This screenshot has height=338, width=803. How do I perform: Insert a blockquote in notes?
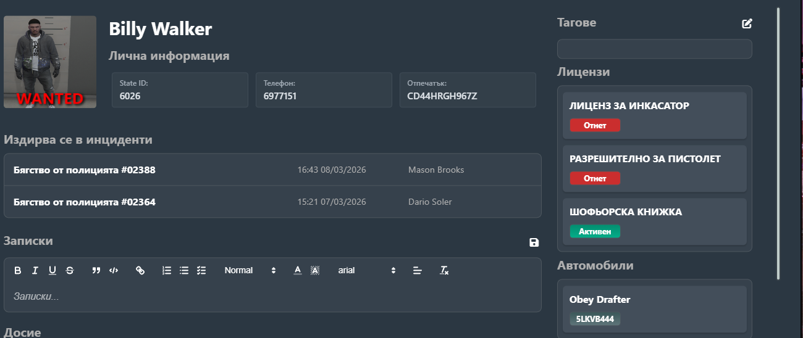[x=96, y=270]
